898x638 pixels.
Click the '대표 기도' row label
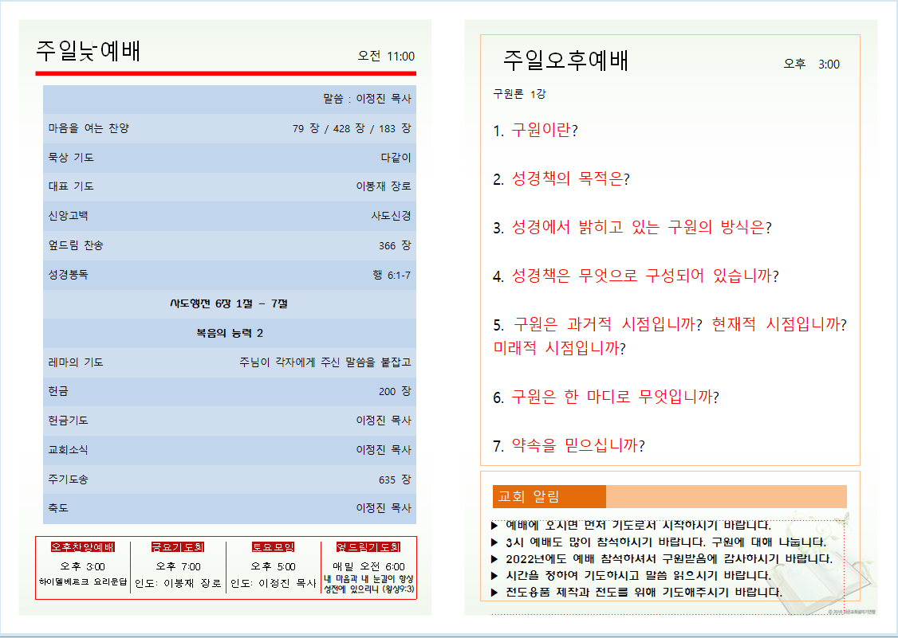(71, 186)
